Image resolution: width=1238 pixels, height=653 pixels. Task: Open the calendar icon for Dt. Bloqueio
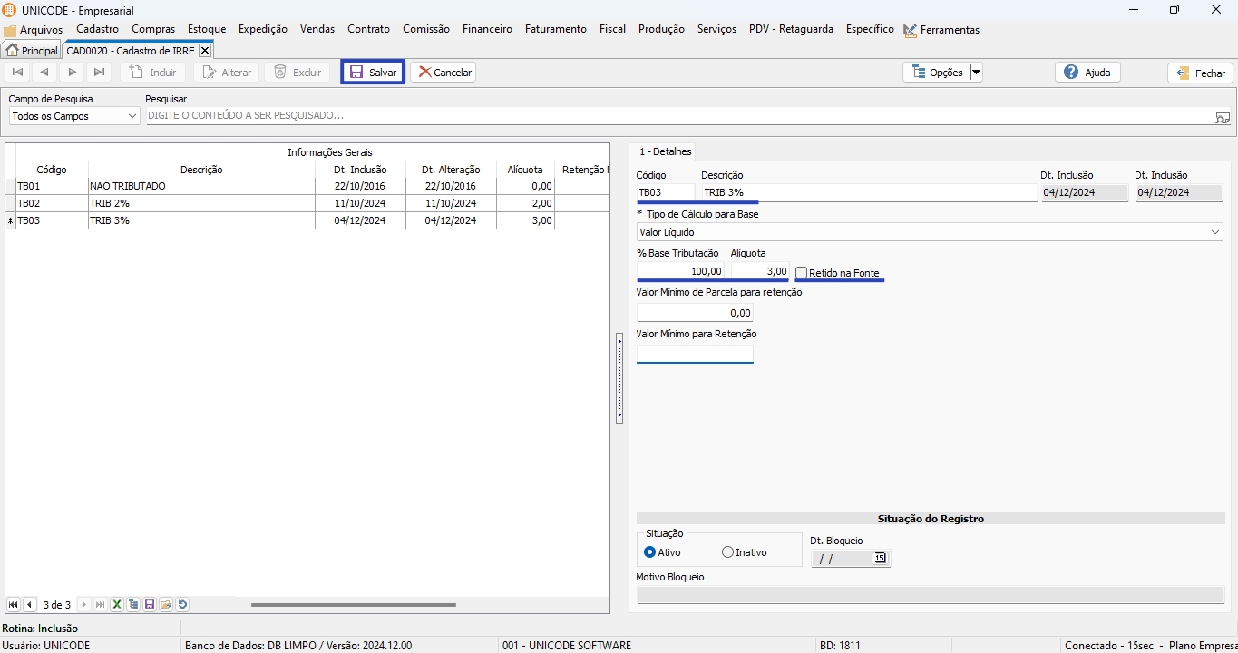[x=880, y=559]
